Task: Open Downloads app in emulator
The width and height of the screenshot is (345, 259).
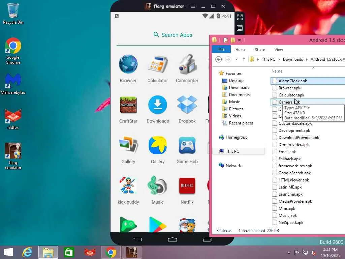Action: click(158, 105)
